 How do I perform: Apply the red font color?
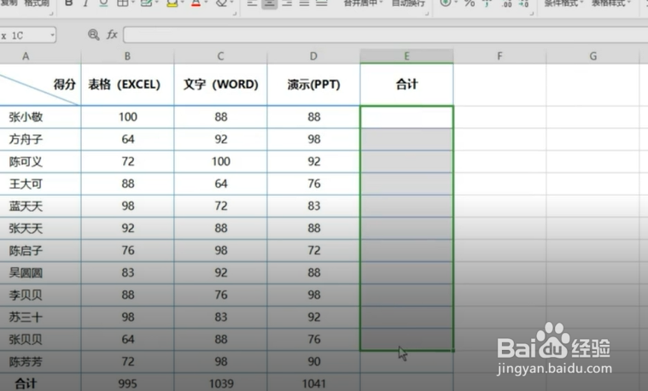tap(196, 3)
